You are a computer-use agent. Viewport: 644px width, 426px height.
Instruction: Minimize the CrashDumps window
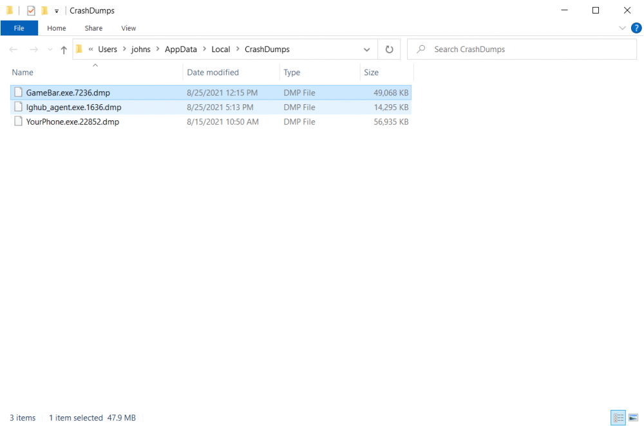tap(564, 10)
